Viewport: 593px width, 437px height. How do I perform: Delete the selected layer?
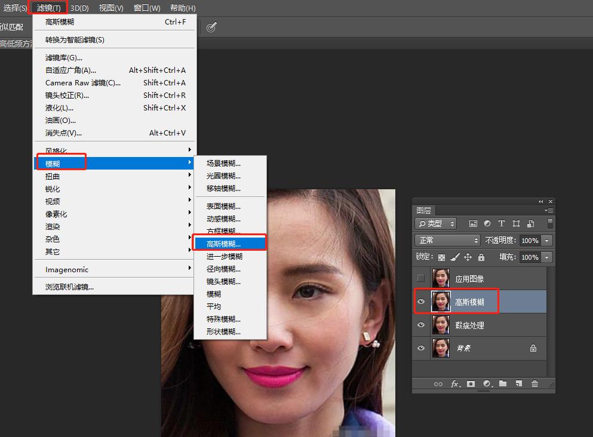coord(534,384)
